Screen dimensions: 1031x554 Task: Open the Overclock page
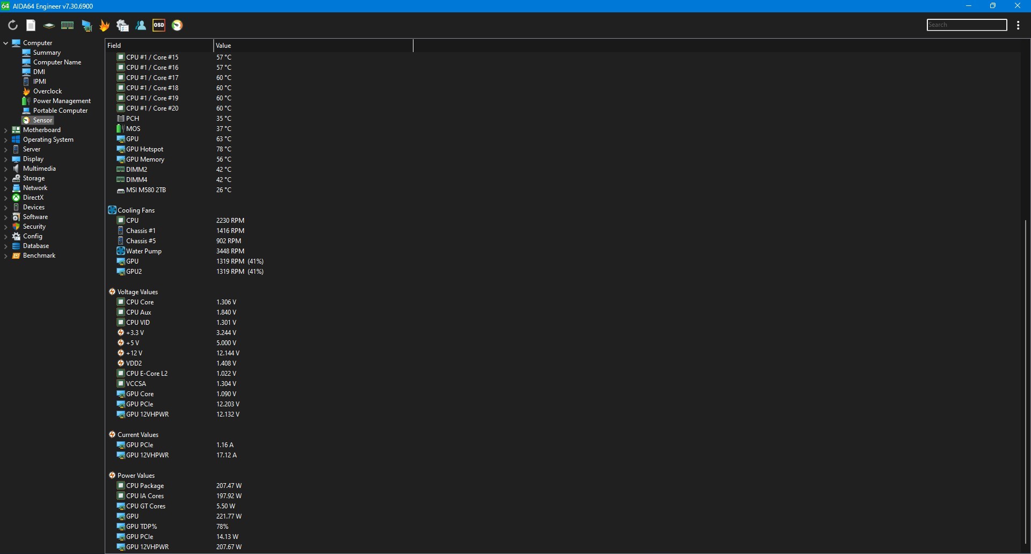[42, 91]
